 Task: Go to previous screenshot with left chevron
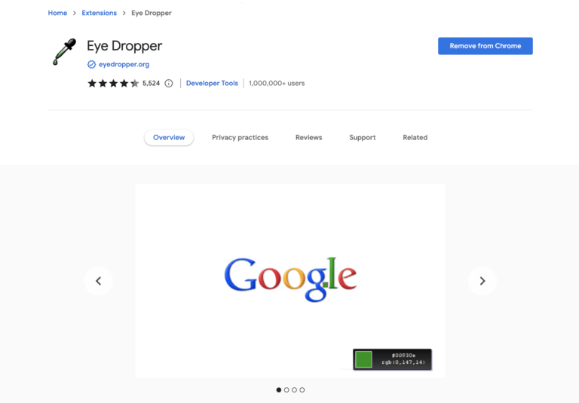tap(98, 281)
